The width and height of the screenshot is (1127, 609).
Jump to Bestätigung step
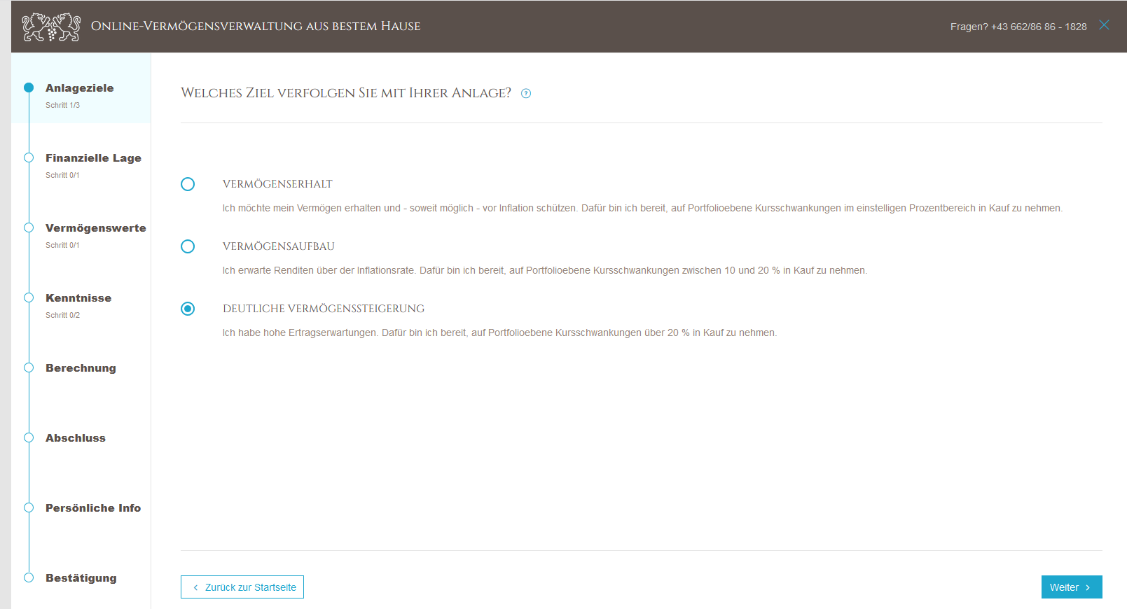[81, 578]
